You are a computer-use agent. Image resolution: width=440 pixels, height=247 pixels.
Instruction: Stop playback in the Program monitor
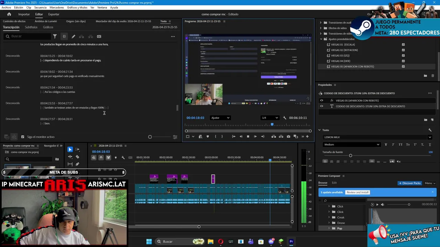[248, 137]
